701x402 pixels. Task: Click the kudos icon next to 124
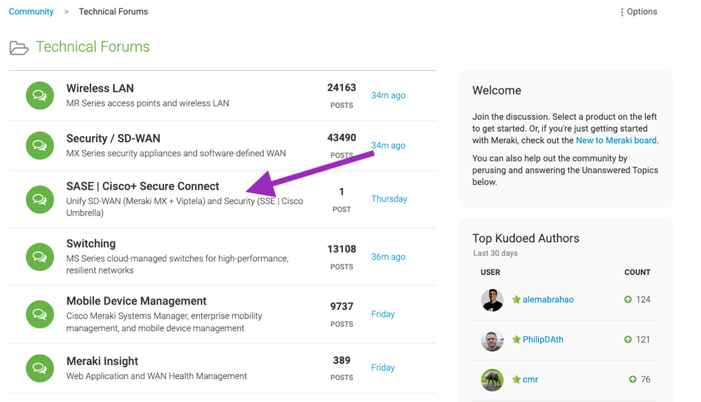pos(627,300)
